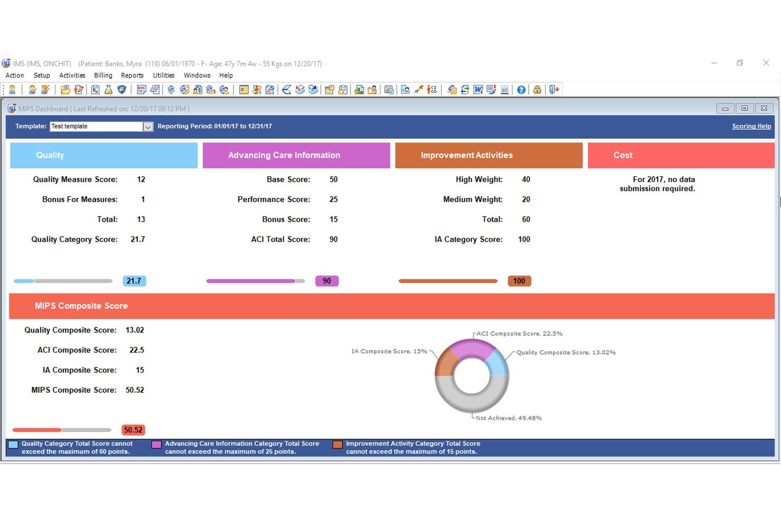Image resolution: width=781 pixels, height=521 pixels.
Task: Open the Rx prescription toolbar icon
Action: pos(95,90)
